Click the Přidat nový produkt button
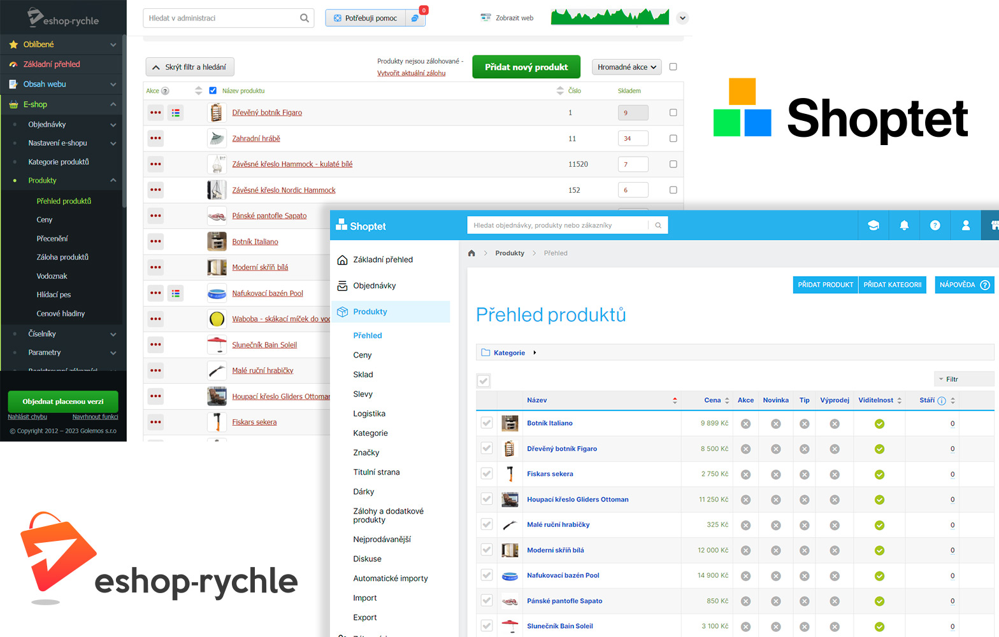Viewport: 999px width, 637px height. point(526,67)
